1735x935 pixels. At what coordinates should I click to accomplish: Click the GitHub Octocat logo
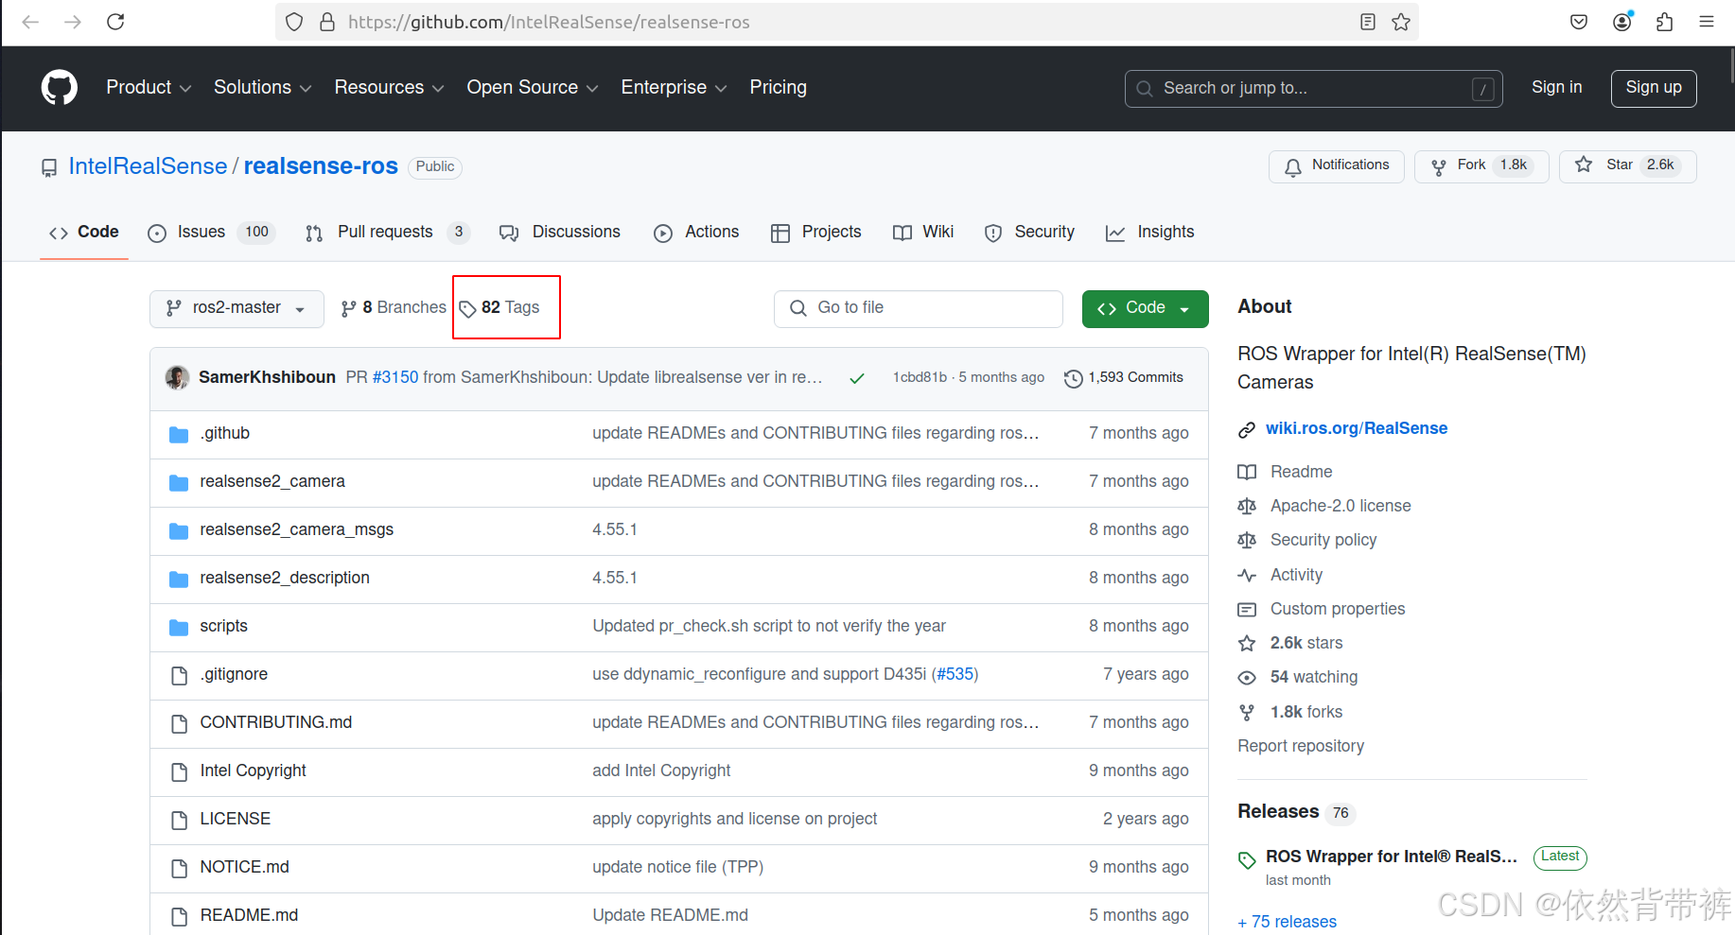pos(60,88)
